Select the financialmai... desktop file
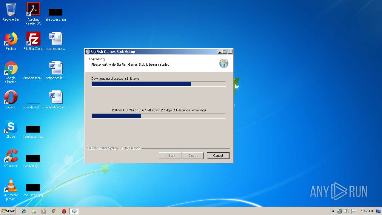 click(x=33, y=74)
